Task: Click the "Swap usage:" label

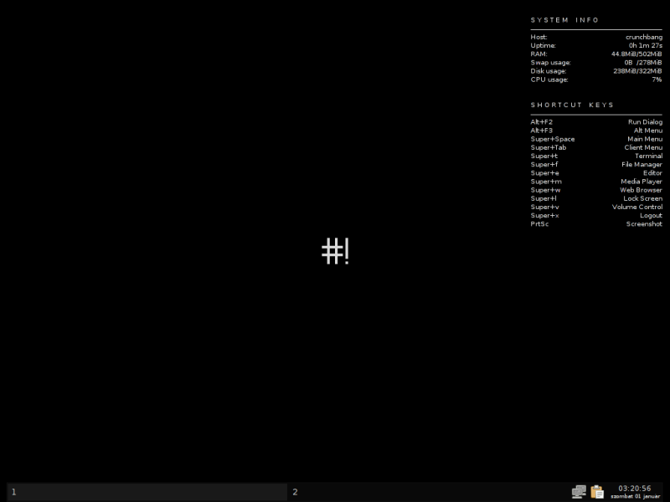Action: click(550, 62)
